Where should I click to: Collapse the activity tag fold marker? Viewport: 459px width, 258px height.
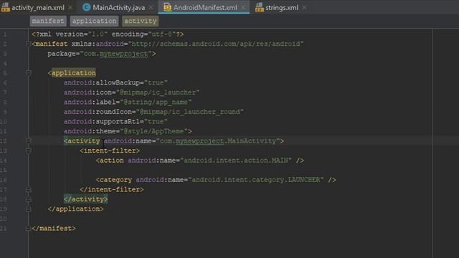pos(29,141)
